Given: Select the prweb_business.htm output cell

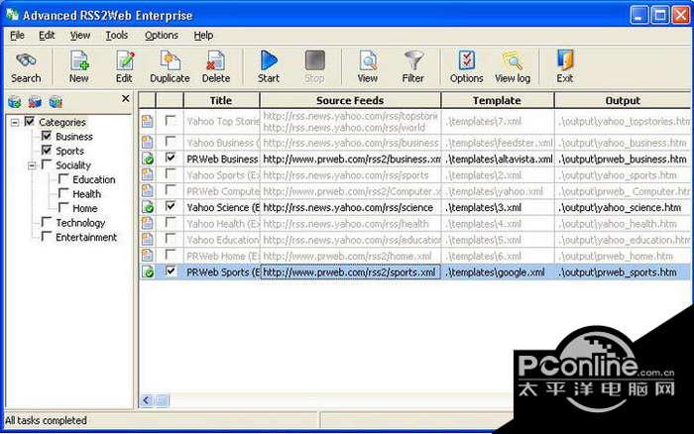Looking at the screenshot, I should [623, 159].
